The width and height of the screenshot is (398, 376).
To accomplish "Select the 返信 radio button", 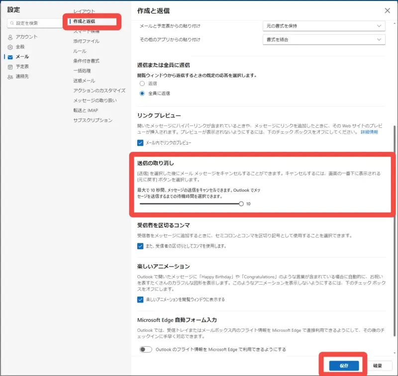I will pos(142,83).
